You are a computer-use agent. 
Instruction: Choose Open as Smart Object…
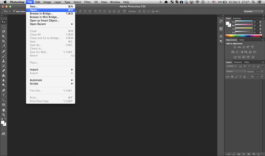[x=51, y=21]
